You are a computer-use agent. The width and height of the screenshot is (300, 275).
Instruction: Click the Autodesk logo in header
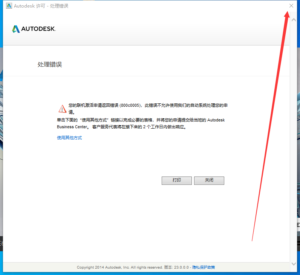(34, 29)
